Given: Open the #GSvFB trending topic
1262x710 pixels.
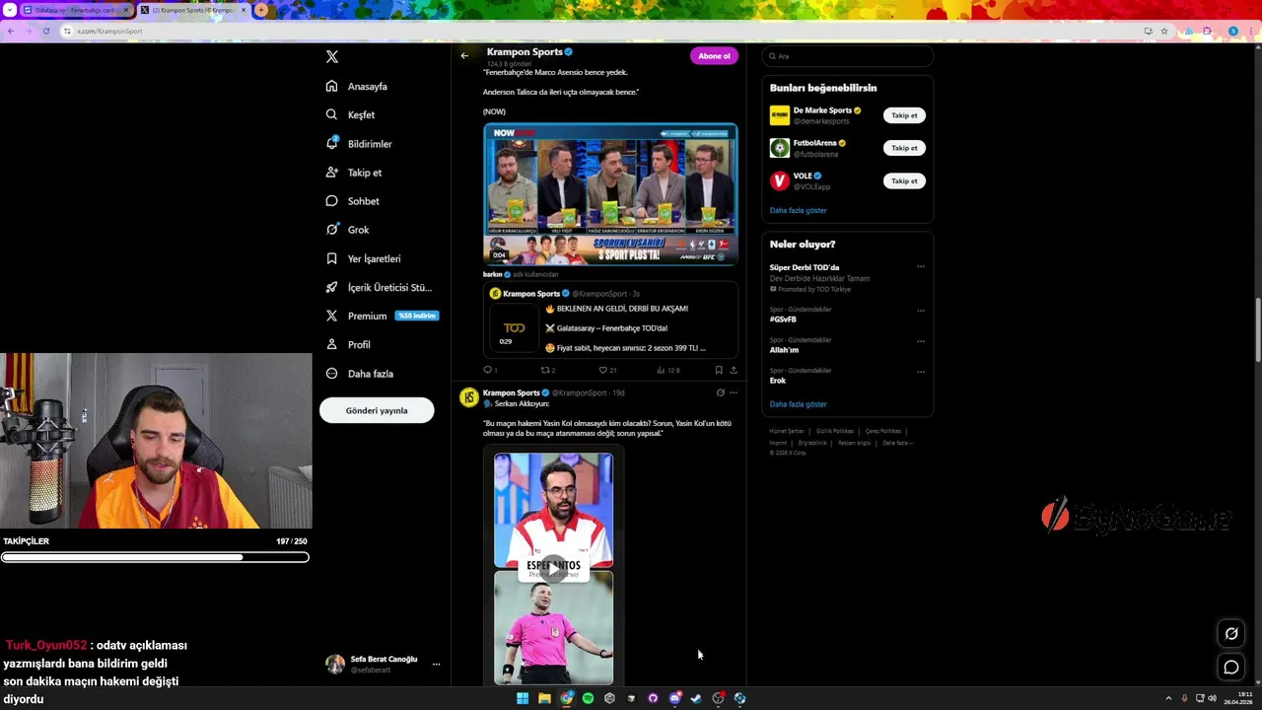Looking at the screenshot, I should tap(783, 319).
